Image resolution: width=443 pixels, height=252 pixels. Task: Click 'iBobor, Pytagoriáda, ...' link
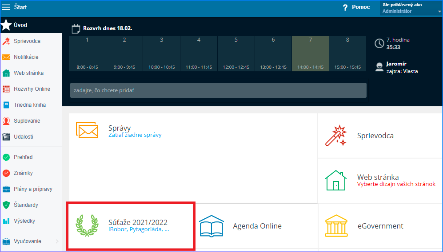(x=139, y=229)
